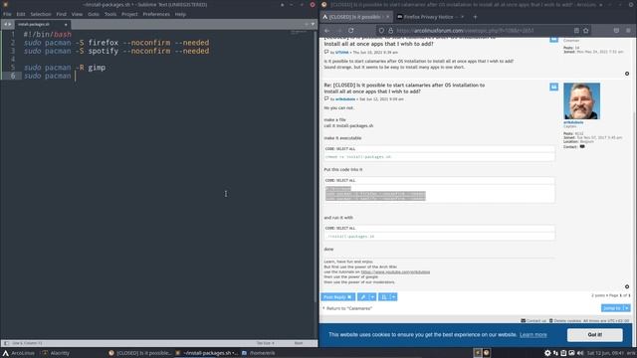Open the Tab Size selector in status bar
The width and height of the screenshot is (637, 358).
pos(266,343)
